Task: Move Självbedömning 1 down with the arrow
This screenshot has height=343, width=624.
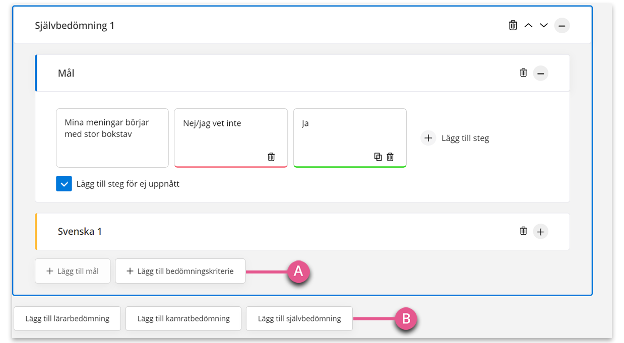Action: pyautogui.click(x=544, y=25)
